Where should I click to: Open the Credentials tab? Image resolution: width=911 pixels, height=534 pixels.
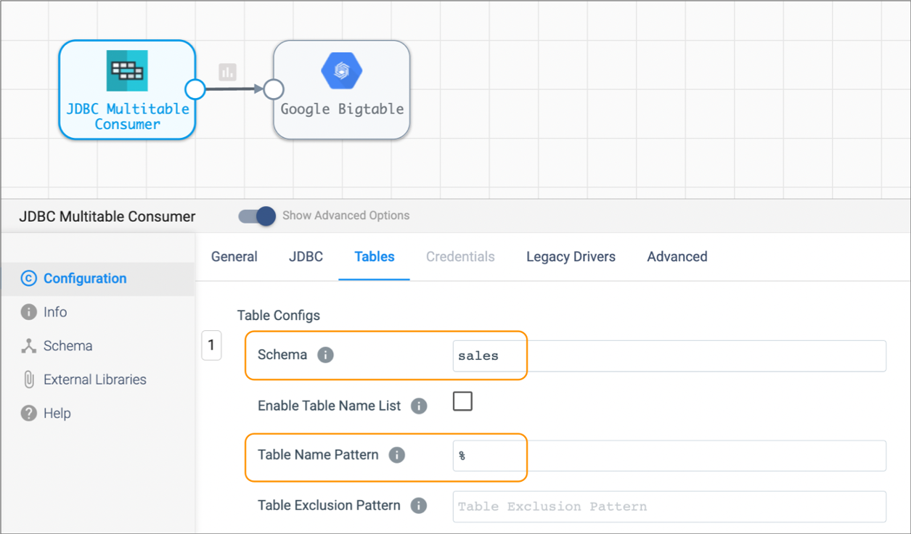[460, 256]
